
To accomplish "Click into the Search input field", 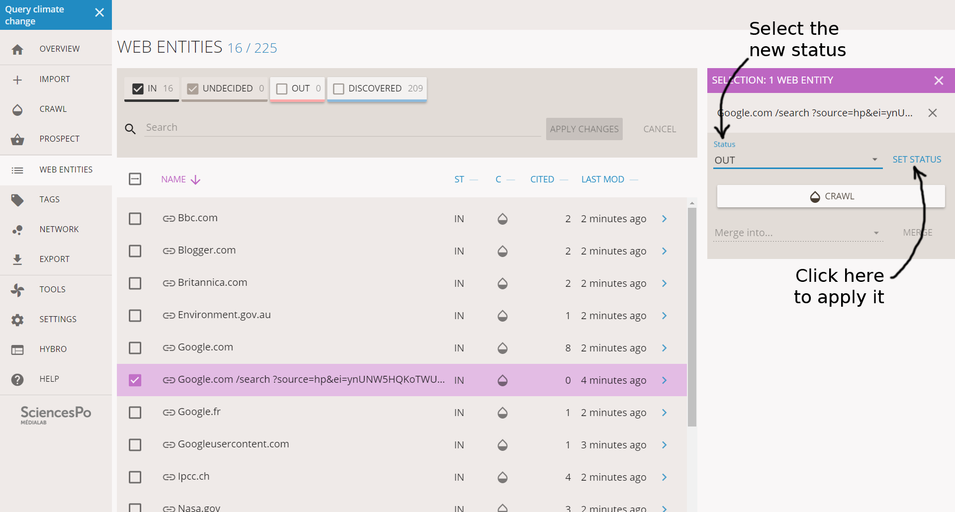I will (343, 128).
